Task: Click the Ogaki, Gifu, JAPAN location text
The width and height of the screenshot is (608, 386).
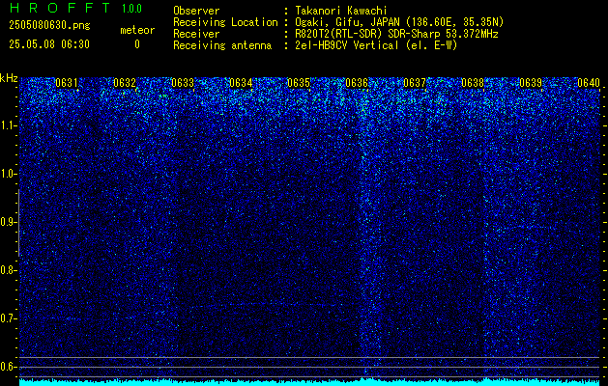Action: point(399,22)
